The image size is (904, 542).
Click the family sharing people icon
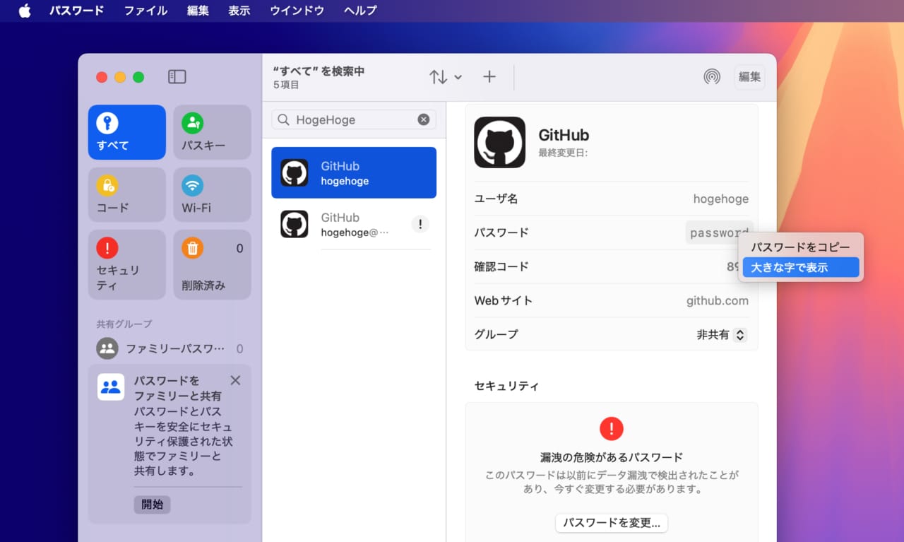[111, 387]
